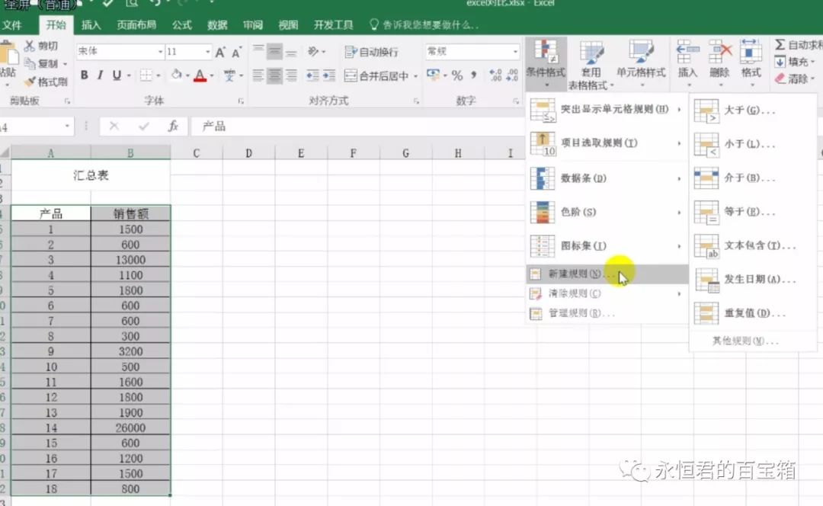Click the AutoSum sigma icon
823x506 pixels.
[x=780, y=45]
